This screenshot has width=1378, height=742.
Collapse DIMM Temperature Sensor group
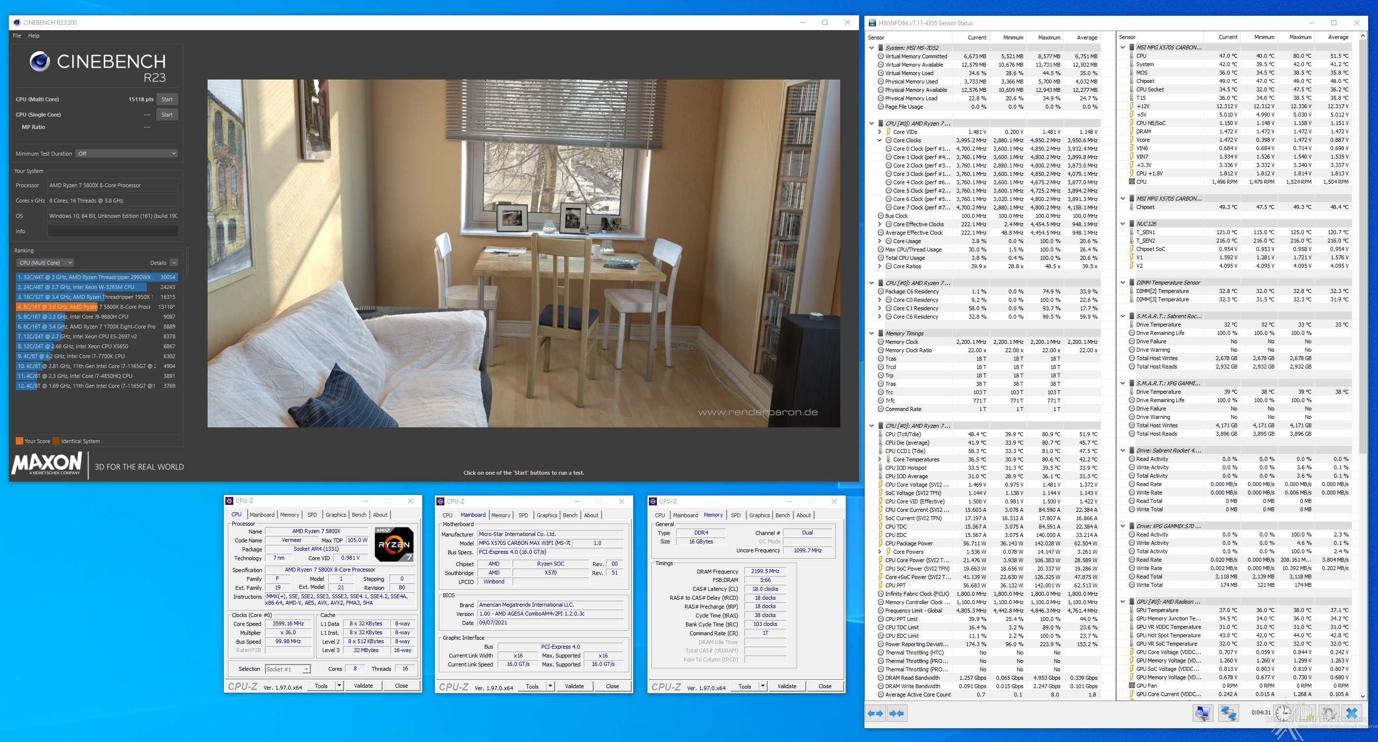(x=1123, y=282)
